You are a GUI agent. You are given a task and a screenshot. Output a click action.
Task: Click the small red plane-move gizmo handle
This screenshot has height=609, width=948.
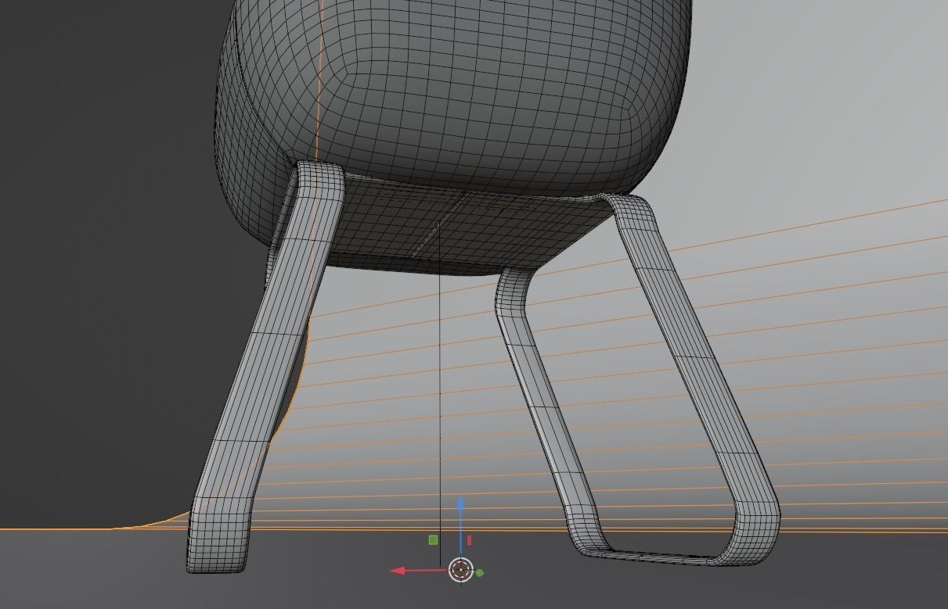[x=469, y=540]
